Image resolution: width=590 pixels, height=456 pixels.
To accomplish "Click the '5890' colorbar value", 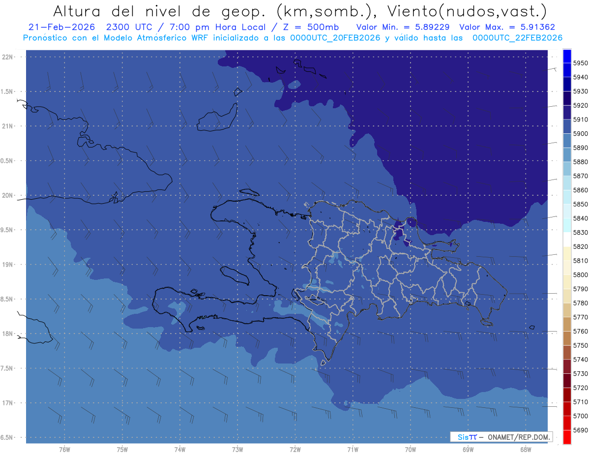I will click(x=580, y=148).
